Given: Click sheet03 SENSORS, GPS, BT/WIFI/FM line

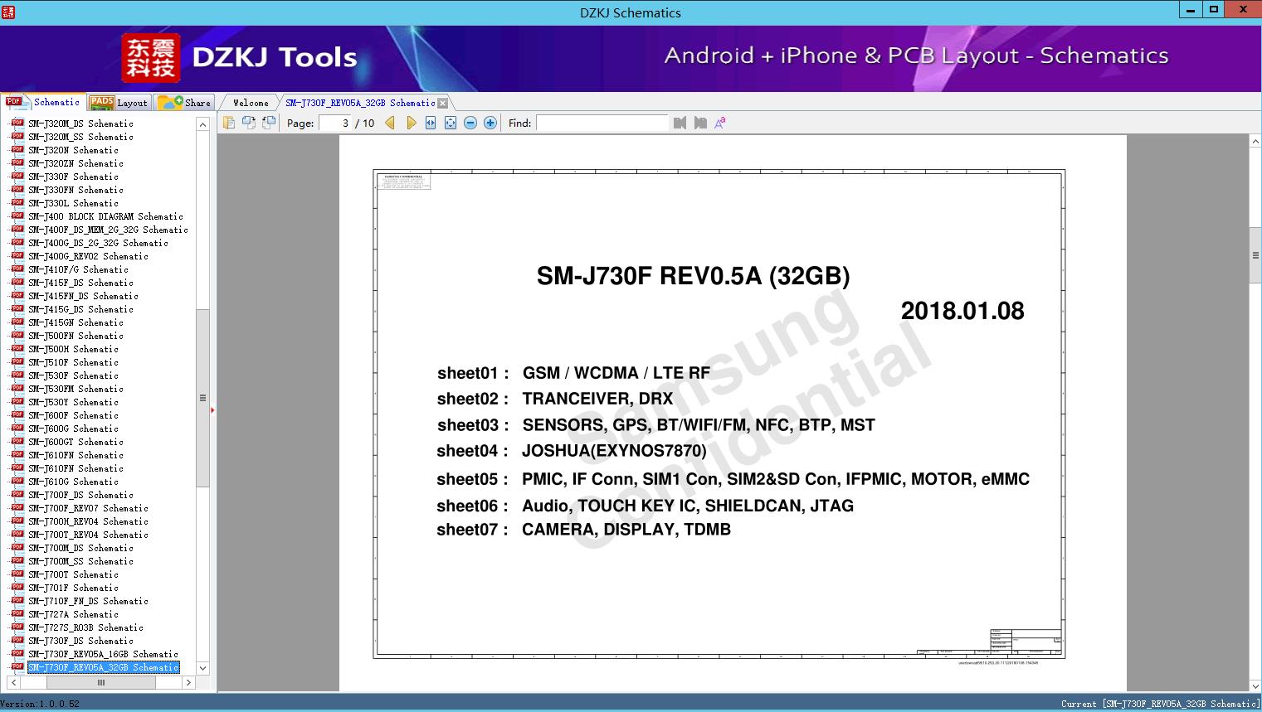Looking at the screenshot, I should (x=656, y=425).
